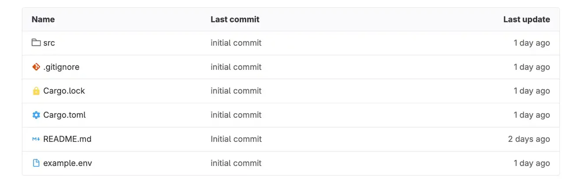This screenshot has width=564, height=184.
Task: View the README.md Initial commit message
Action: click(236, 139)
